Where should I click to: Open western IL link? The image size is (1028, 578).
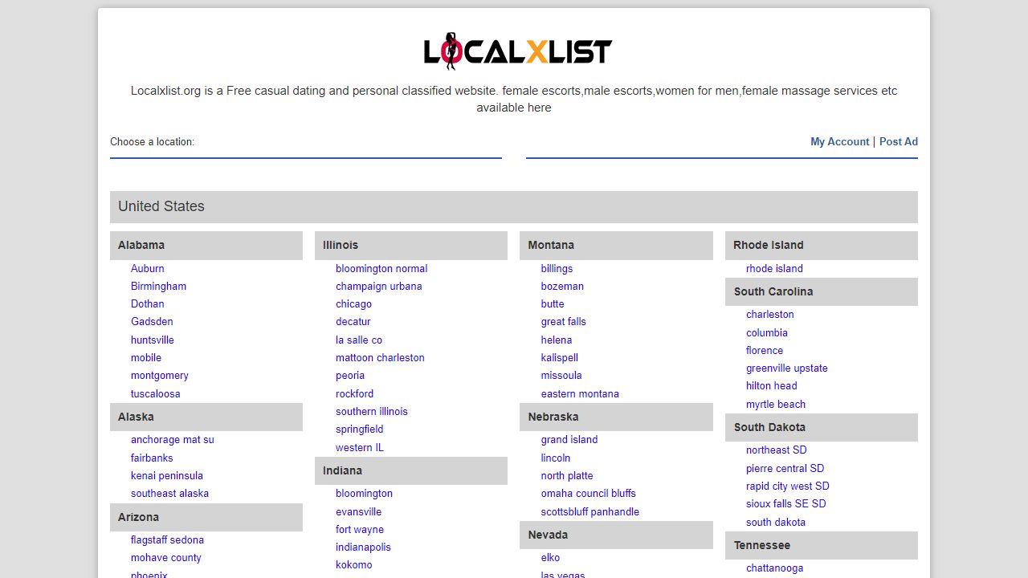coord(360,447)
